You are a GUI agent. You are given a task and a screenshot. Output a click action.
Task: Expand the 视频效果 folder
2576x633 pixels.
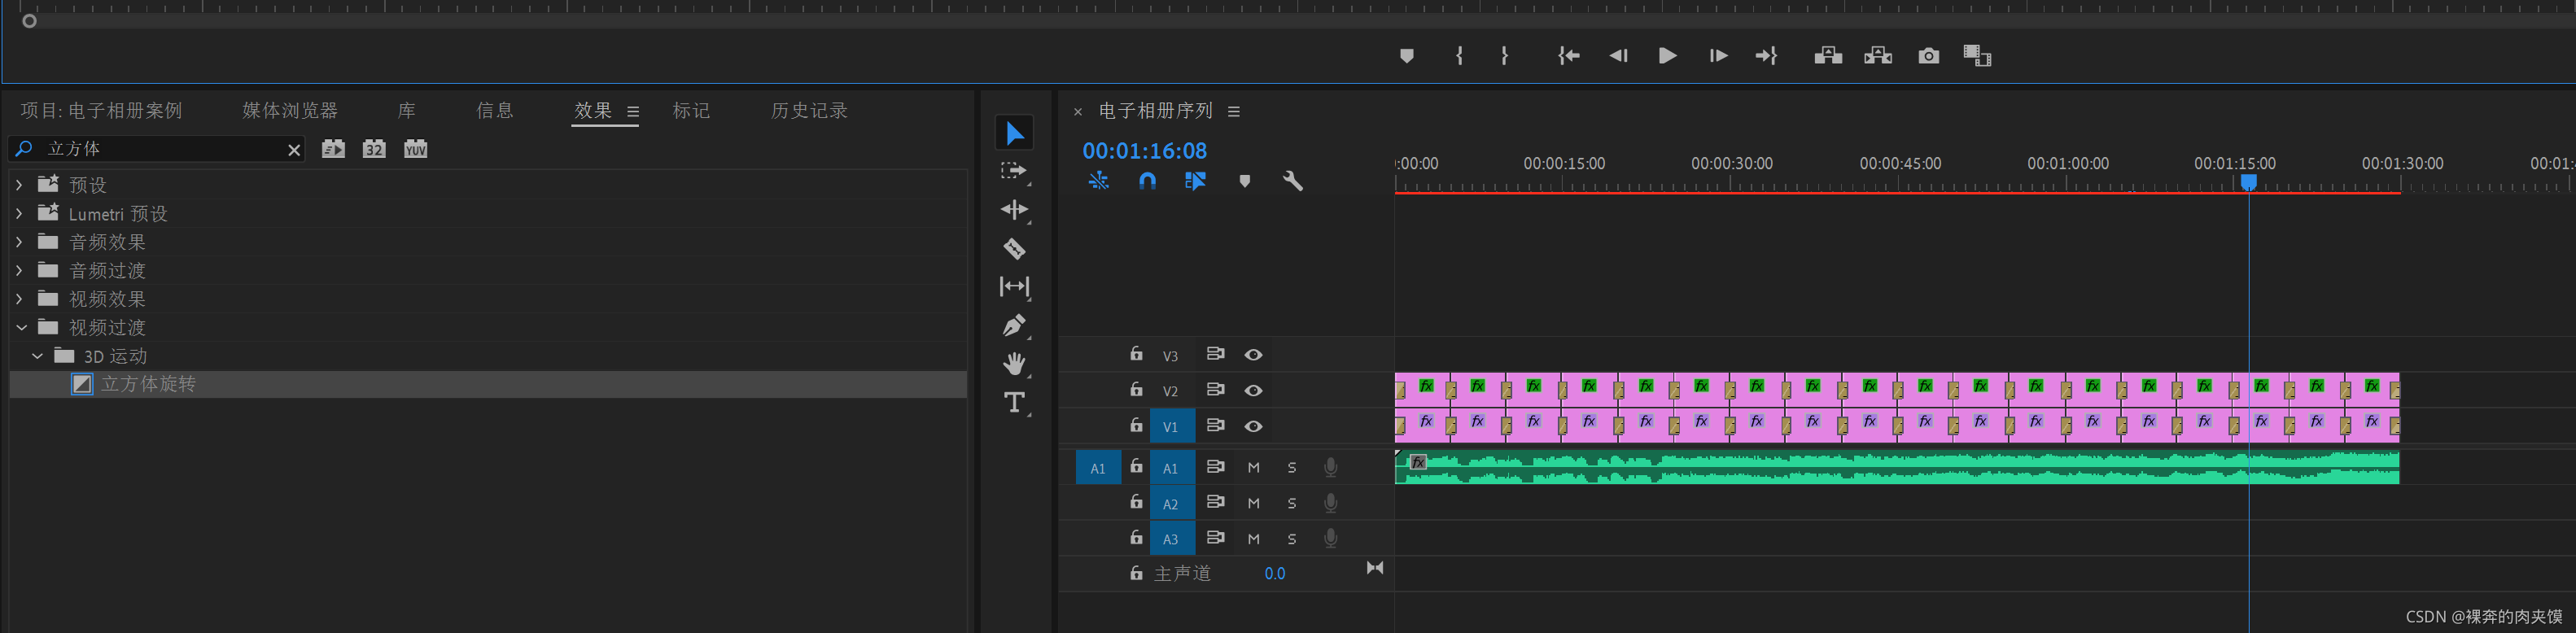point(19,299)
